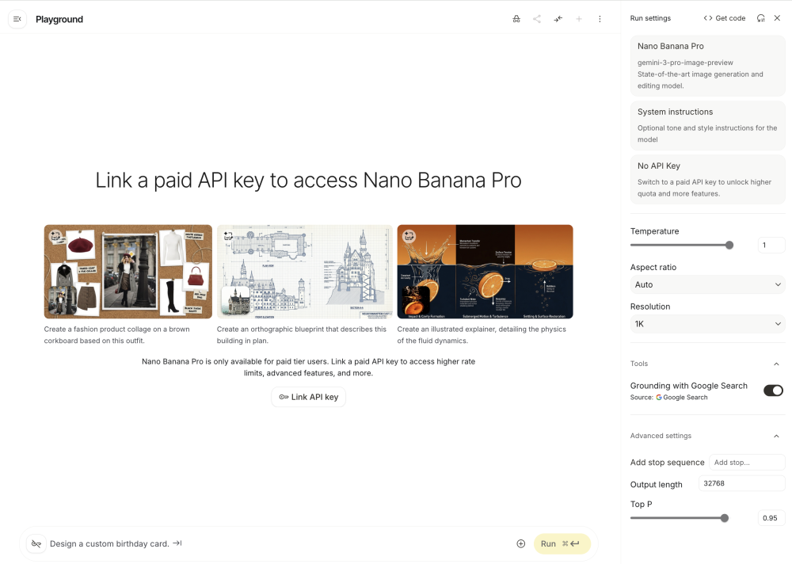The image size is (792, 564).
Task: Click the Temperature slider handle
Action: pos(729,246)
